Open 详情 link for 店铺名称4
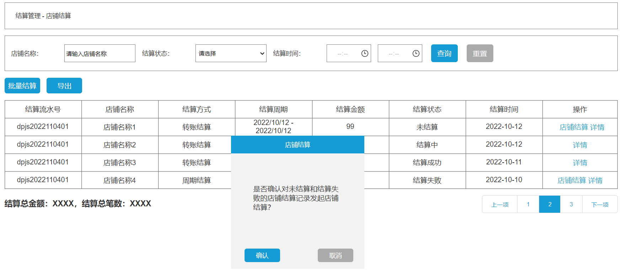Viewport: 622px width, 277px height. point(595,180)
